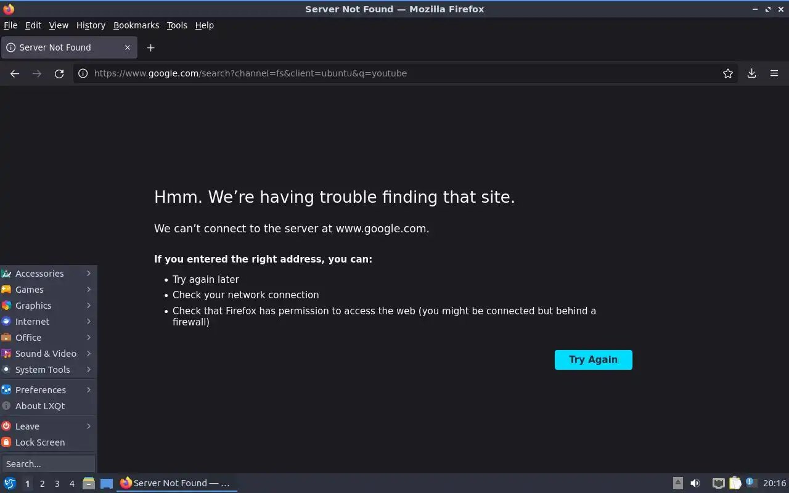Viewport: 789px width, 493px height.
Task: Click the wired network tray icon
Action: [x=718, y=483]
